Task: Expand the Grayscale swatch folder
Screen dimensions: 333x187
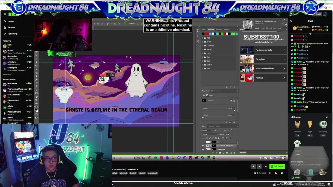Action: point(203,46)
